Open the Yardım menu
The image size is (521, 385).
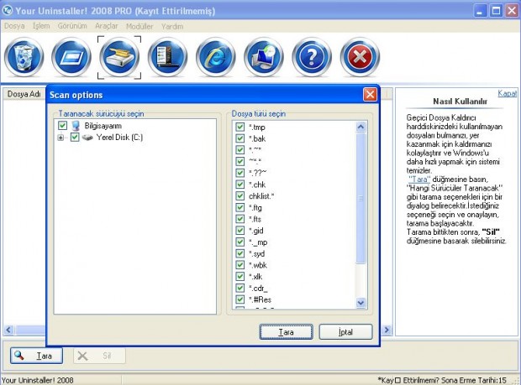[172, 26]
